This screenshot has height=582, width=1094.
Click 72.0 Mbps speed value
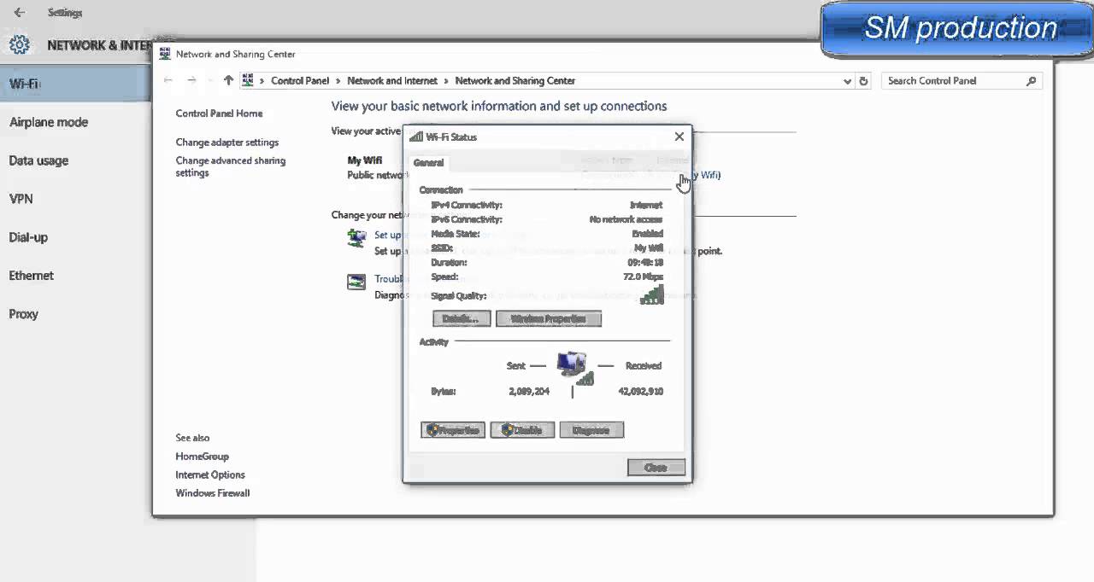[644, 276]
